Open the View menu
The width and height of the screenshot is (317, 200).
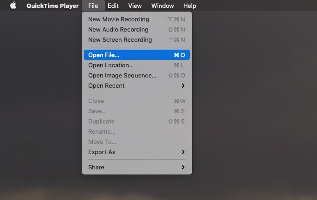[135, 6]
